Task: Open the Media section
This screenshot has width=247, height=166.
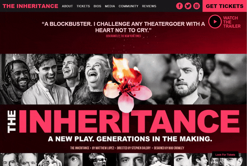Action: [x=110, y=6]
